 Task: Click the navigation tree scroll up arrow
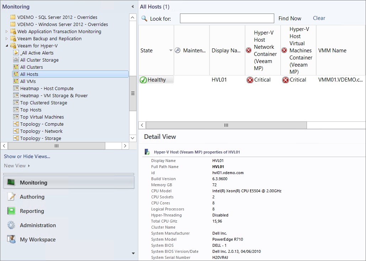[x=133, y=17]
